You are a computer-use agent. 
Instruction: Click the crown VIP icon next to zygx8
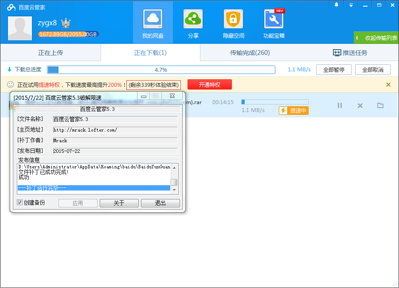66,23
